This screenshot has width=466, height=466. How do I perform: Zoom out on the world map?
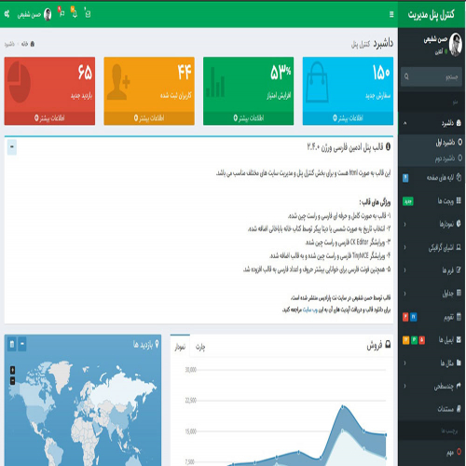[13, 380]
